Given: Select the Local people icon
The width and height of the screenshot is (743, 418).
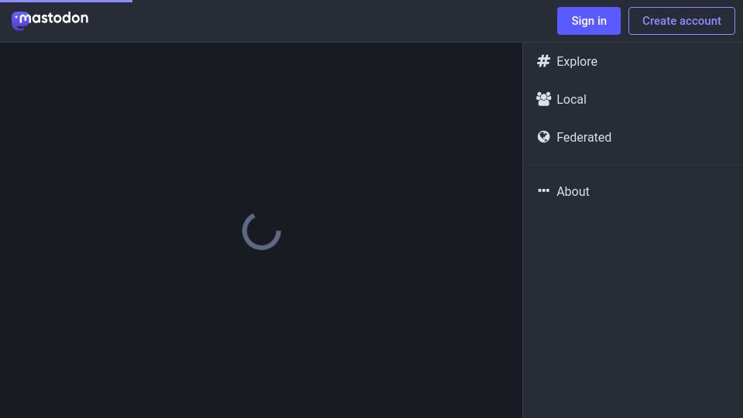Looking at the screenshot, I should 543,99.
